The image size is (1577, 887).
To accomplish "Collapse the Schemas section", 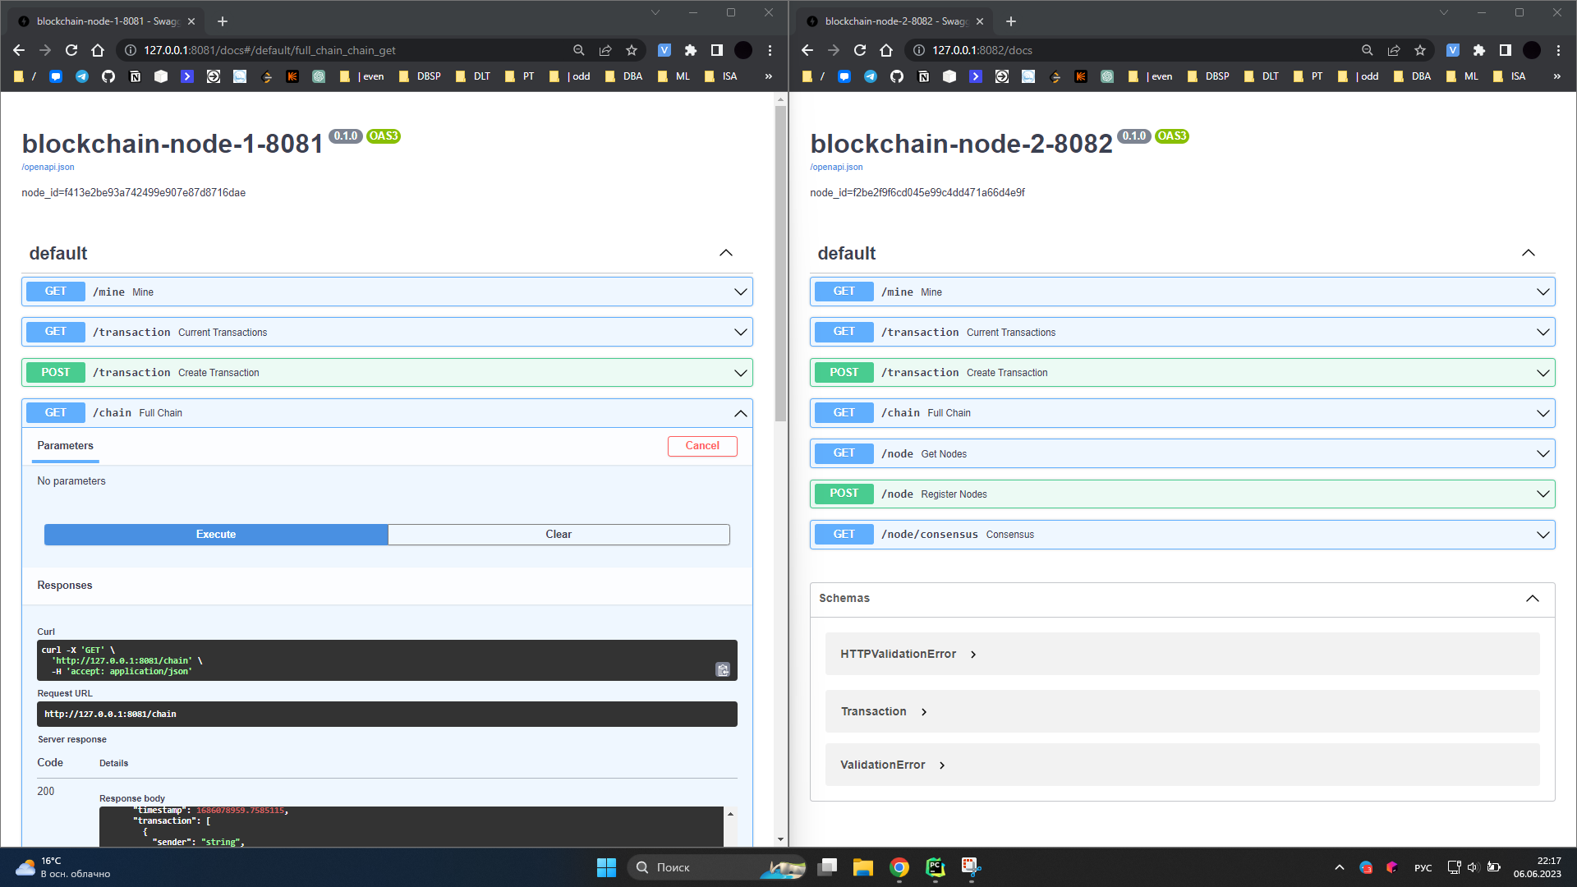I will [x=1532, y=598].
